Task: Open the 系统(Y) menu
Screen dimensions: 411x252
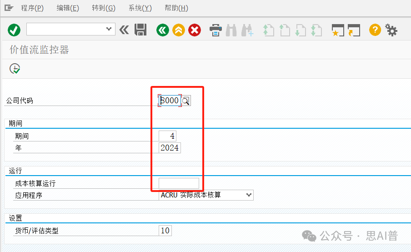Action: (x=140, y=8)
